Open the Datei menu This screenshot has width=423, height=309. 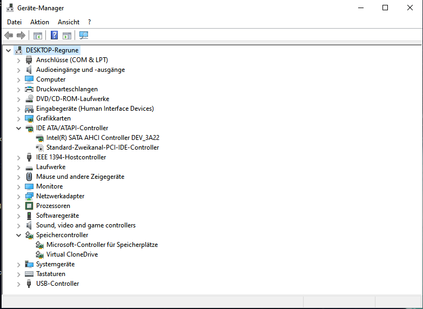coord(14,22)
